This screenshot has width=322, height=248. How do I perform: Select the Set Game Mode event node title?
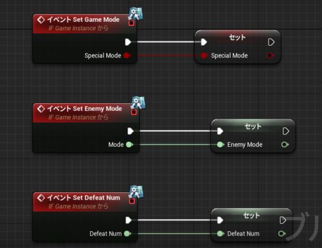[x=83, y=19]
